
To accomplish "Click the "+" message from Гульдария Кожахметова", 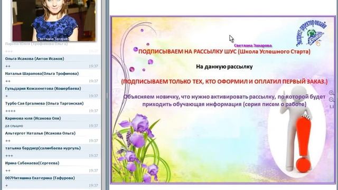I will pos(6,96).
